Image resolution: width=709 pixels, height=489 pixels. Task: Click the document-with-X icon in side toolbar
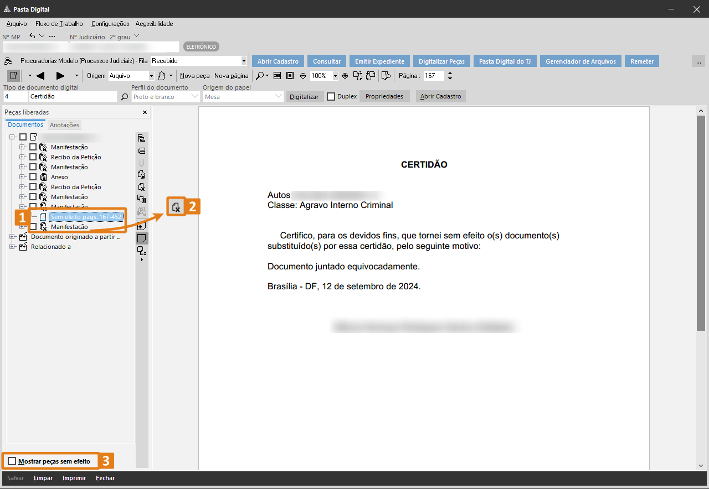click(142, 187)
